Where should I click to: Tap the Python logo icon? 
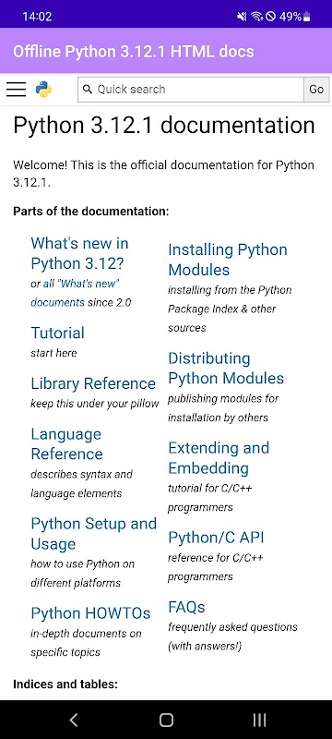43,89
